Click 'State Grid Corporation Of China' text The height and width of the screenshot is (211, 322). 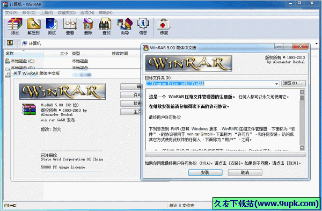pos(72,159)
